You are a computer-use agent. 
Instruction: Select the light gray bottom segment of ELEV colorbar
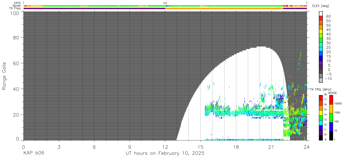click(321, 80)
